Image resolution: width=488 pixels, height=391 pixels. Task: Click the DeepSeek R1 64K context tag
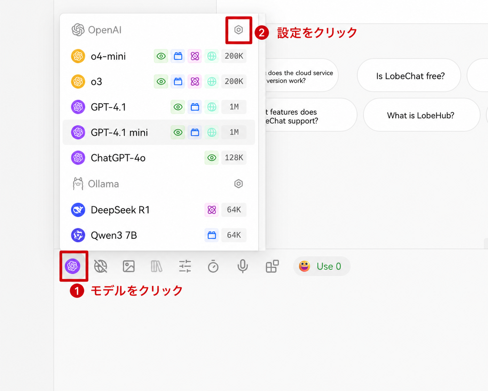[234, 210]
